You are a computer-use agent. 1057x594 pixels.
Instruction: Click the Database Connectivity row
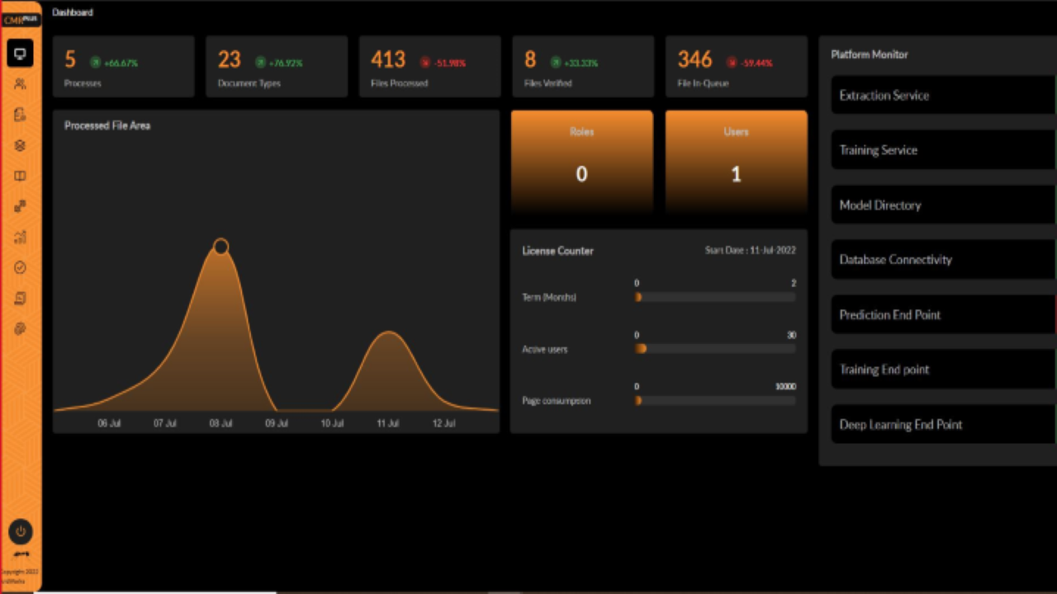coord(943,260)
